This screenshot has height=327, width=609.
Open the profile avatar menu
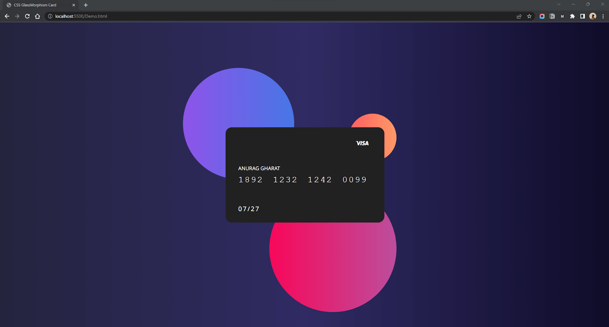pyautogui.click(x=593, y=16)
